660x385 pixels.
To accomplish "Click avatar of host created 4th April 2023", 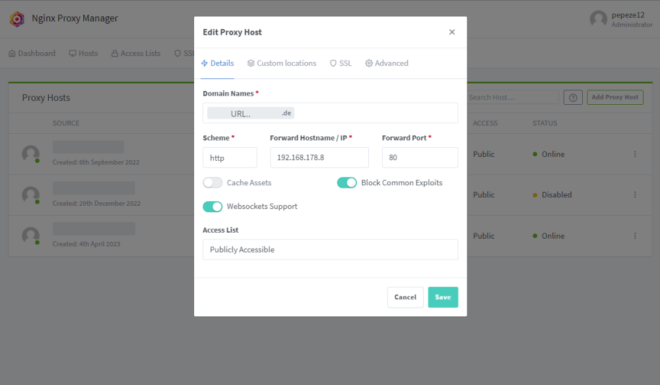I will pyautogui.click(x=31, y=235).
